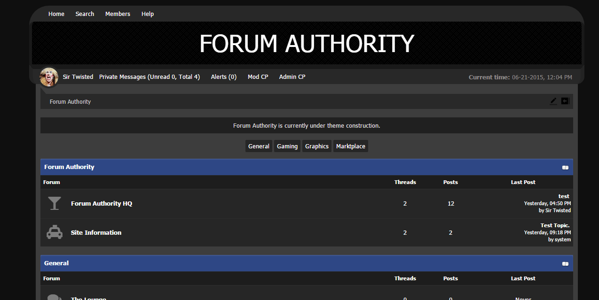599x300 pixels.
Task: Collapse the General category
Action: [x=565, y=264]
